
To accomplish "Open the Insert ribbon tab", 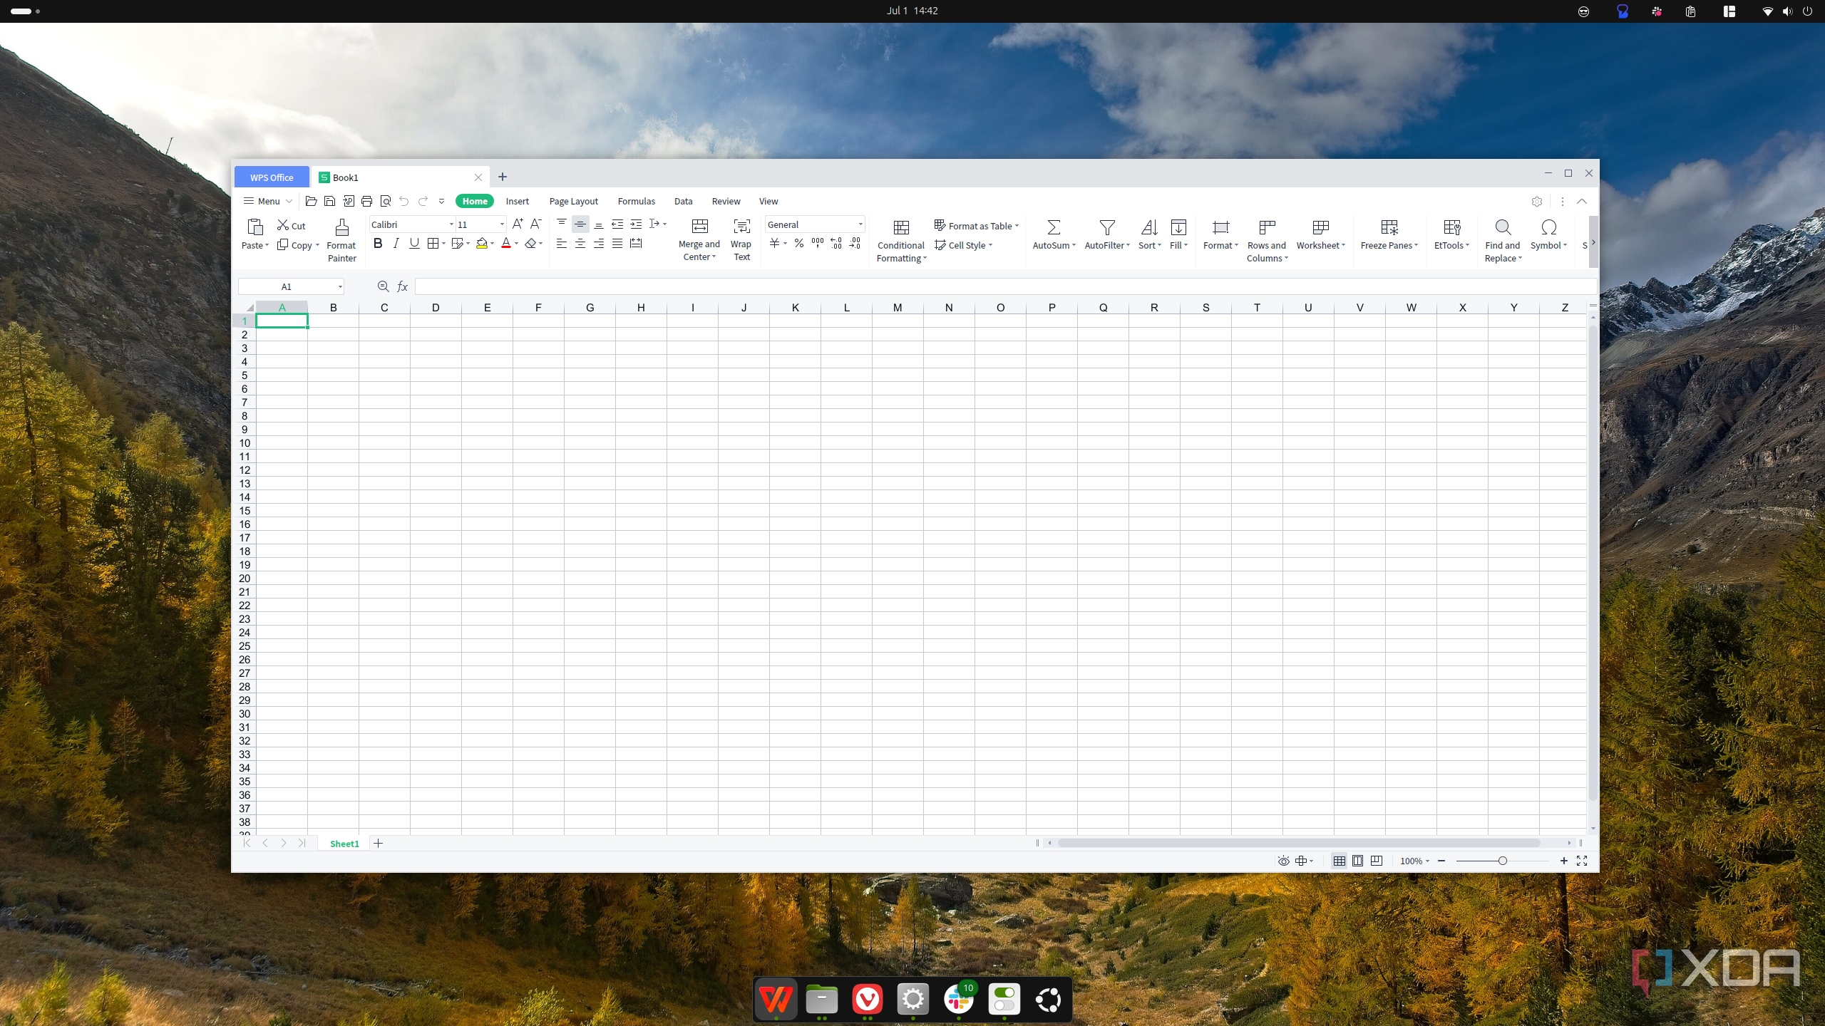I will 518,201.
